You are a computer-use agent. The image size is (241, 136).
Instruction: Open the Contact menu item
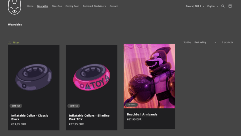pos(114,6)
